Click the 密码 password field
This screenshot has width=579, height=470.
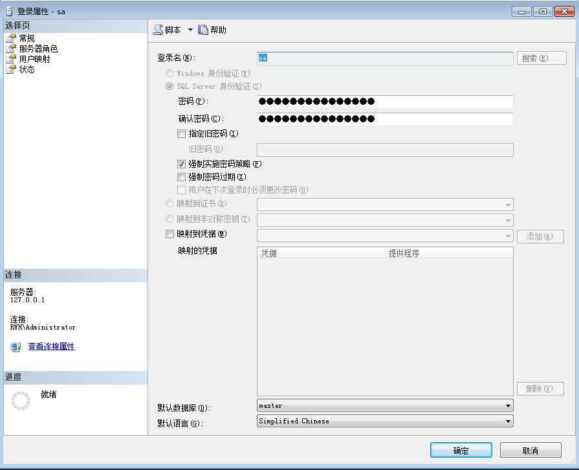[385, 101]
